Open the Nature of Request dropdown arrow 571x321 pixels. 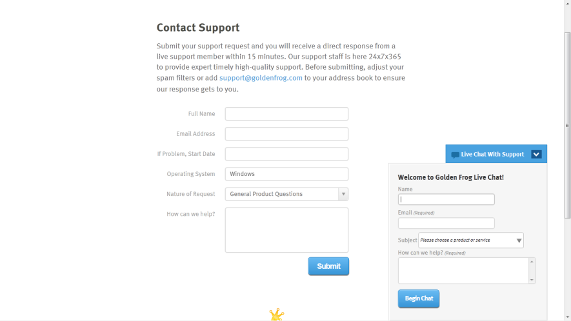coord(343,194)
